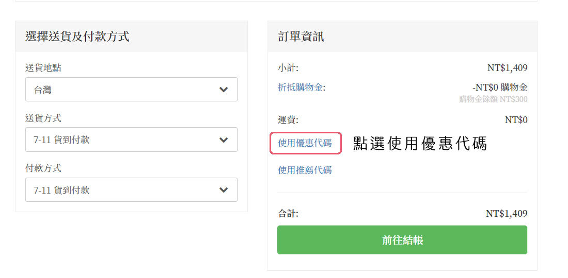Image resolution: width=568 pixels, height=278 pixels.
Task: Click the chevron arrow in 付款方式 dropdown
Action: point(223,190)
